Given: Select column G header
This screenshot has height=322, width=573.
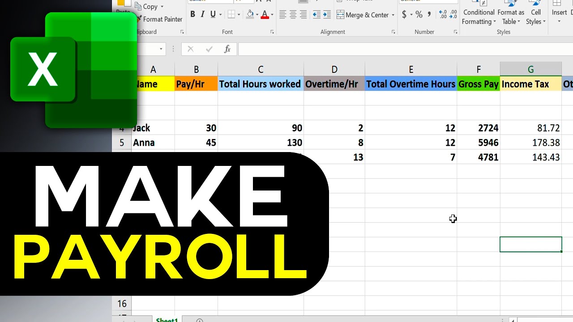Looking at the screenshot, I should 531,69.
